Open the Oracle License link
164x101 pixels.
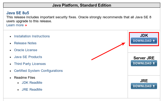pos(26,50)
